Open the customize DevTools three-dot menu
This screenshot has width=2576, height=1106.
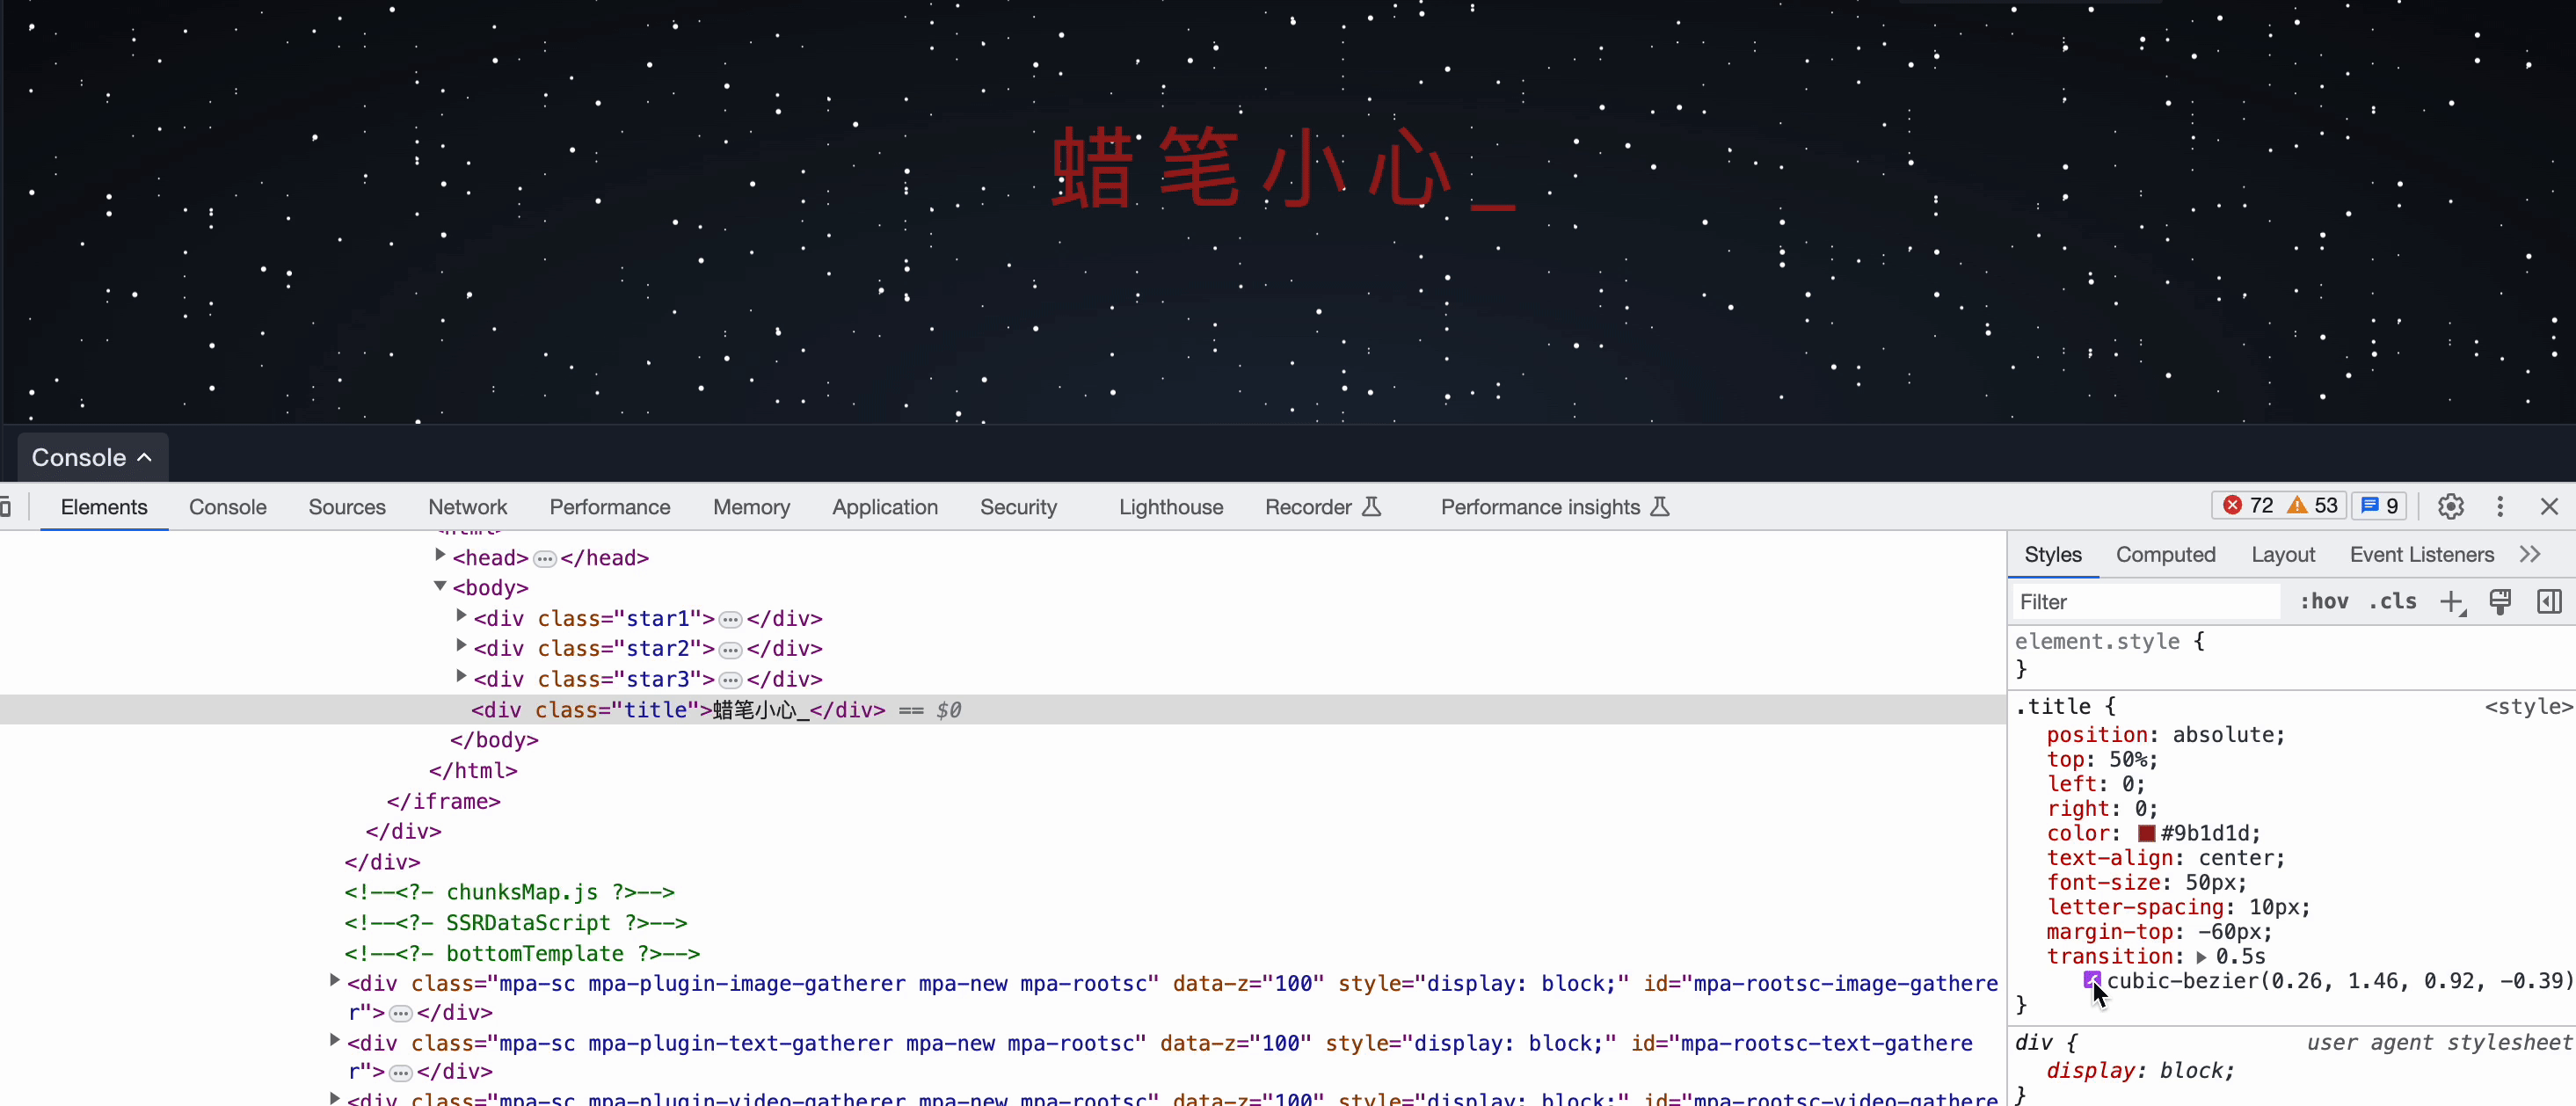click(2500, 506)
